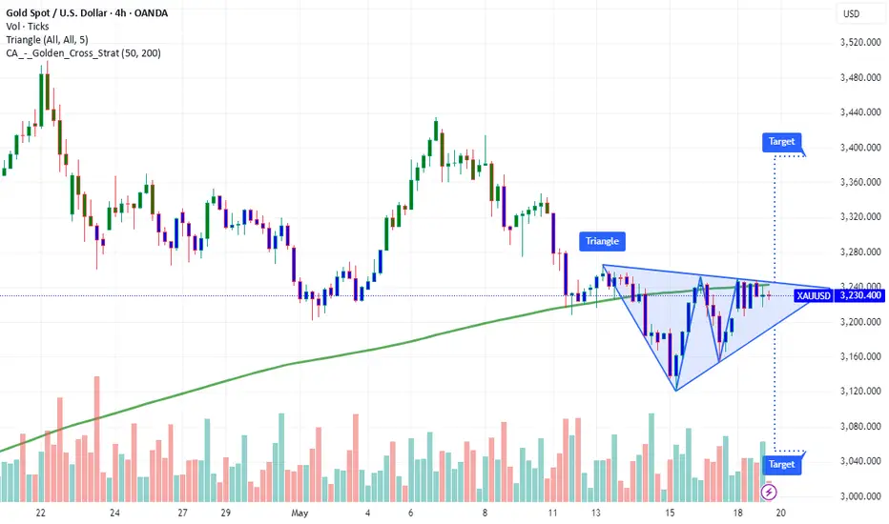
Task: Click the lower Target label
Action: click(781, 465)
